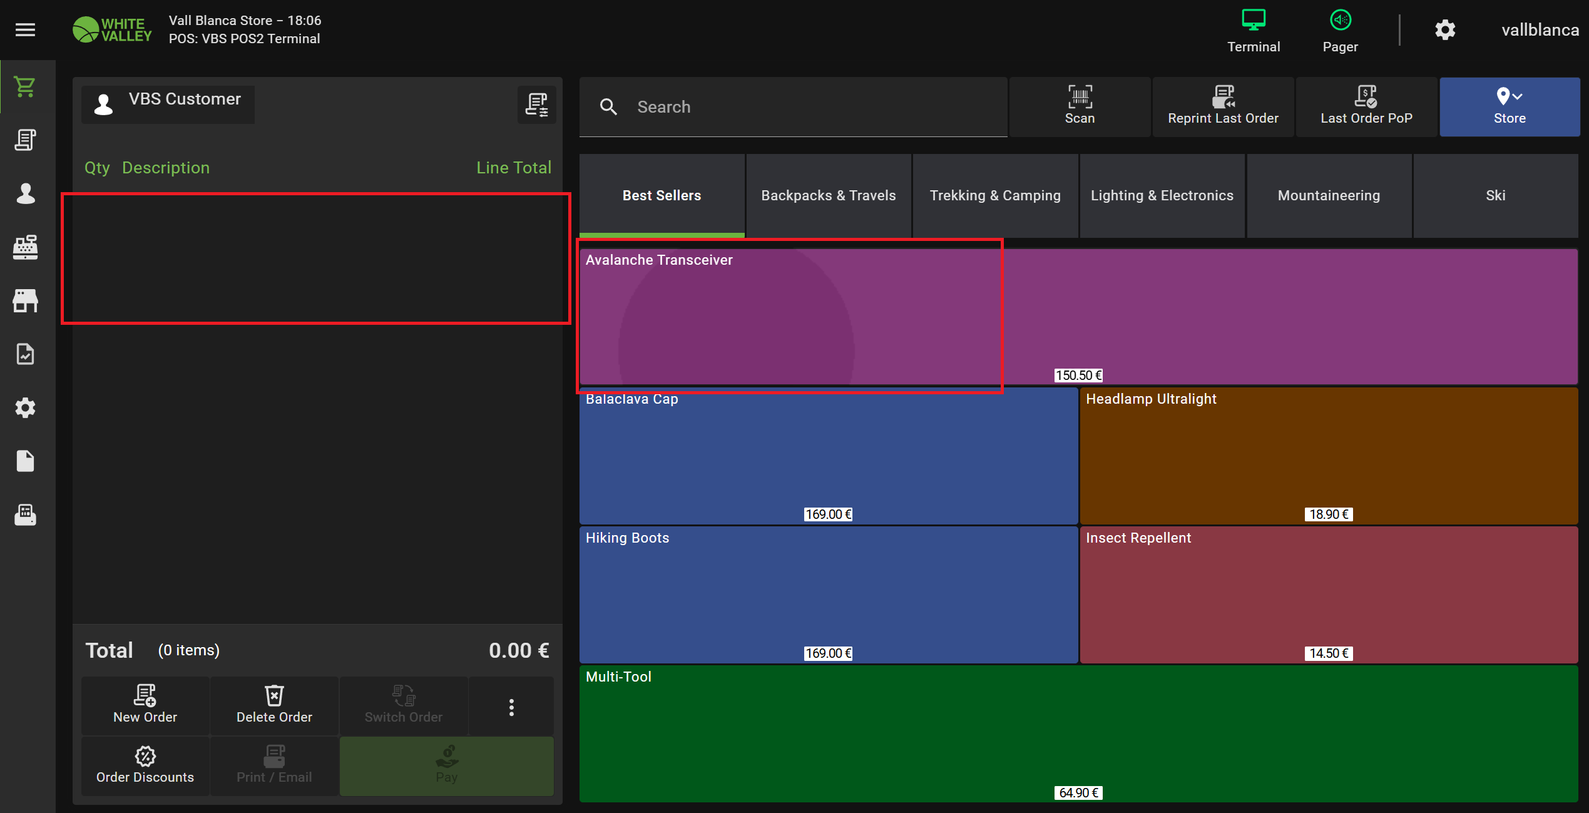This screenshot has width=1589, height=813.
Task: Select the Mountaineering category tab
Action: 1328,195
